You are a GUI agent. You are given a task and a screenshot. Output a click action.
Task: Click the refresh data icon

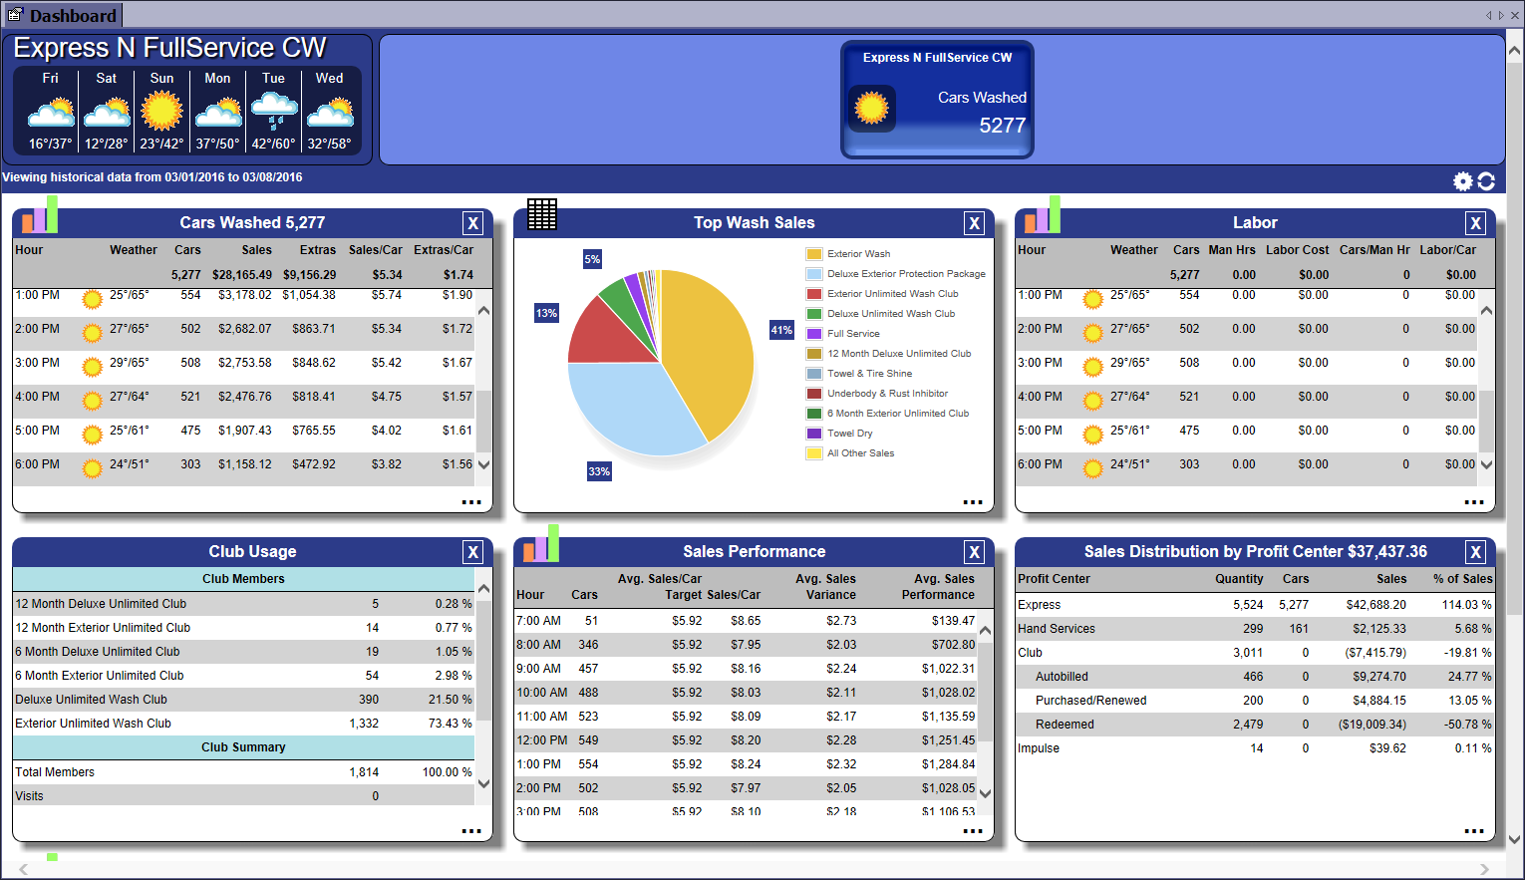click(1486, 180)
